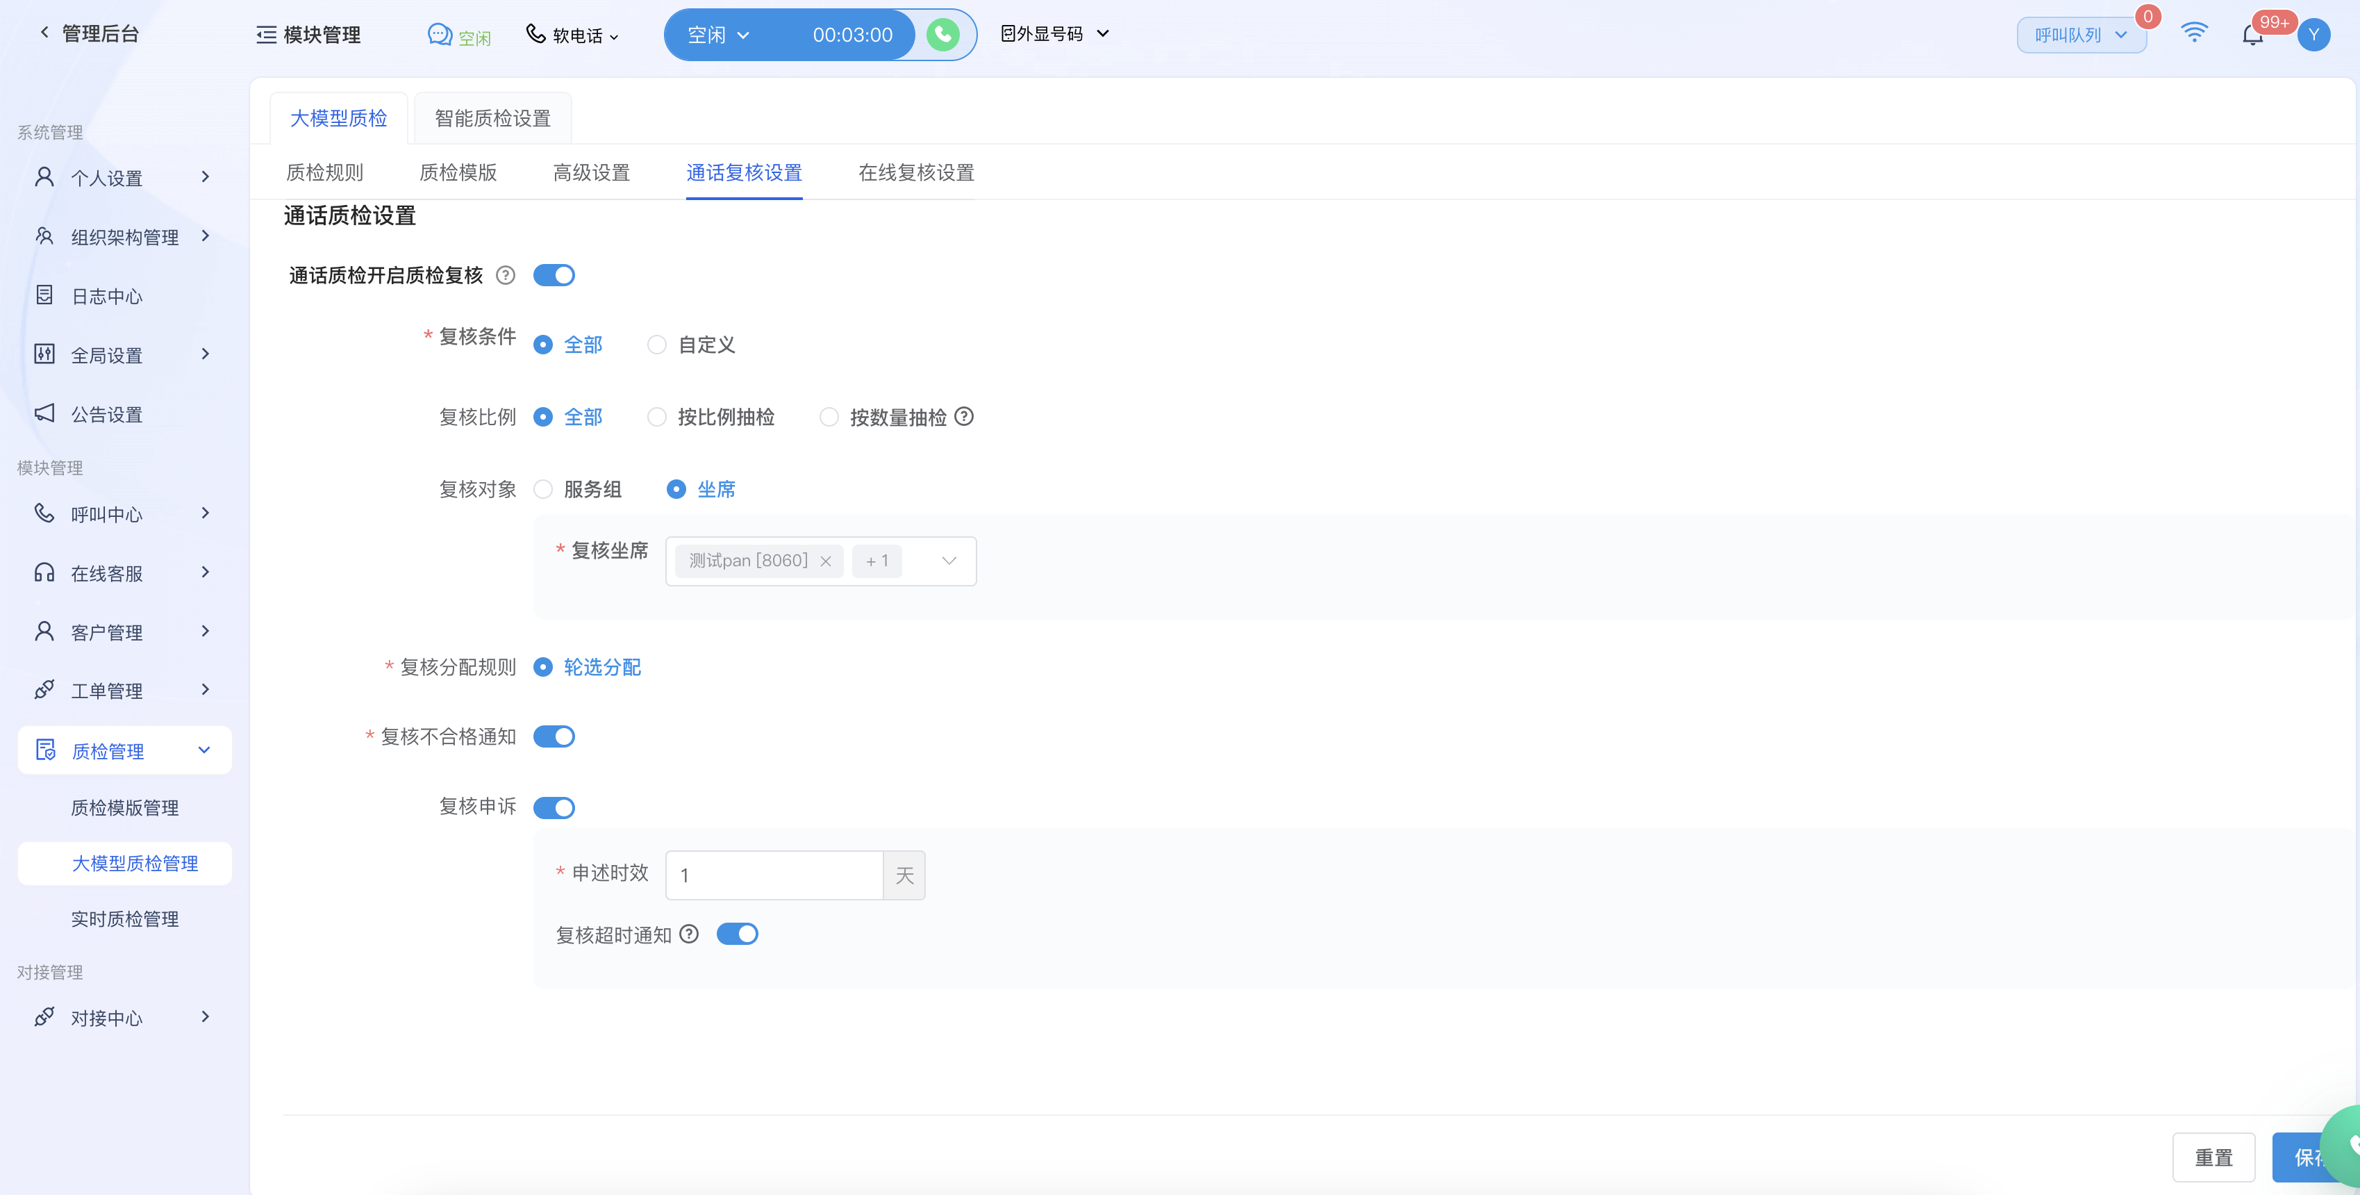
Task: Click the user avatar Y icon
Action: click(x=2313, y=35)
